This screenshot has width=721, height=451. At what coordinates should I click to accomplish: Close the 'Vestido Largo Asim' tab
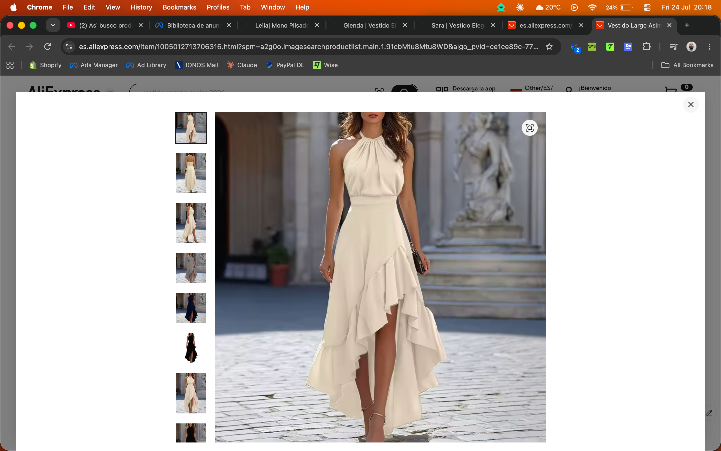pos(669,25)
